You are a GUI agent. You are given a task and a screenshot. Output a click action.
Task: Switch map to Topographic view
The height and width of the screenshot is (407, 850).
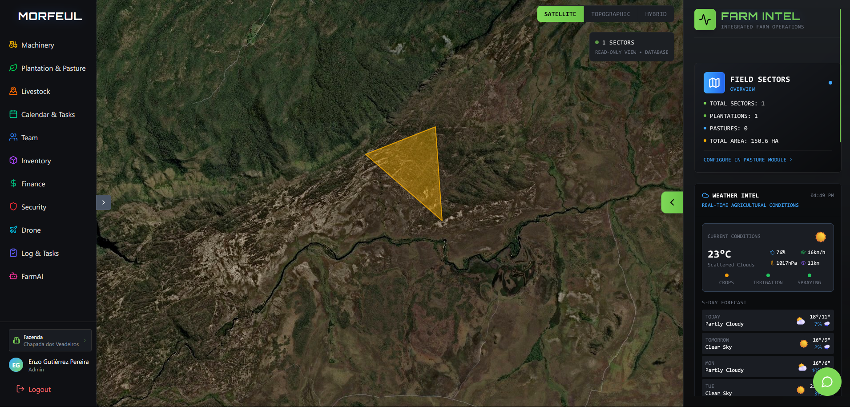610,14
